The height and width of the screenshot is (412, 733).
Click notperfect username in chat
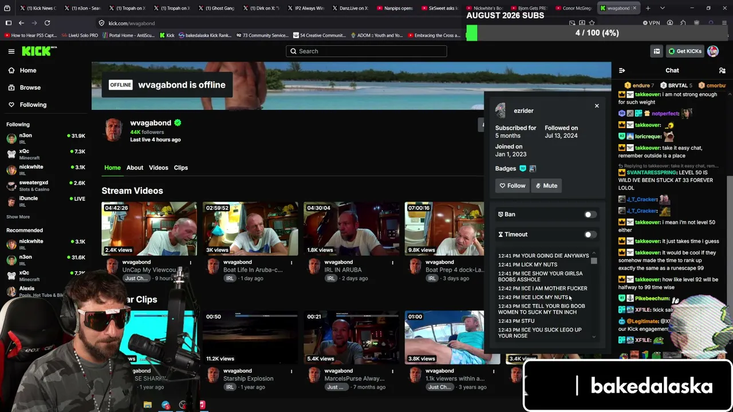click(x=665, y=113)
